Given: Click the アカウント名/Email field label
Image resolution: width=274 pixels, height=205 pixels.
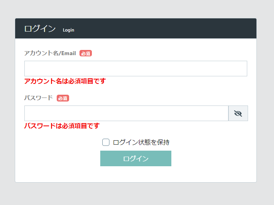Looking at the screenshot, I should point(50,53).
